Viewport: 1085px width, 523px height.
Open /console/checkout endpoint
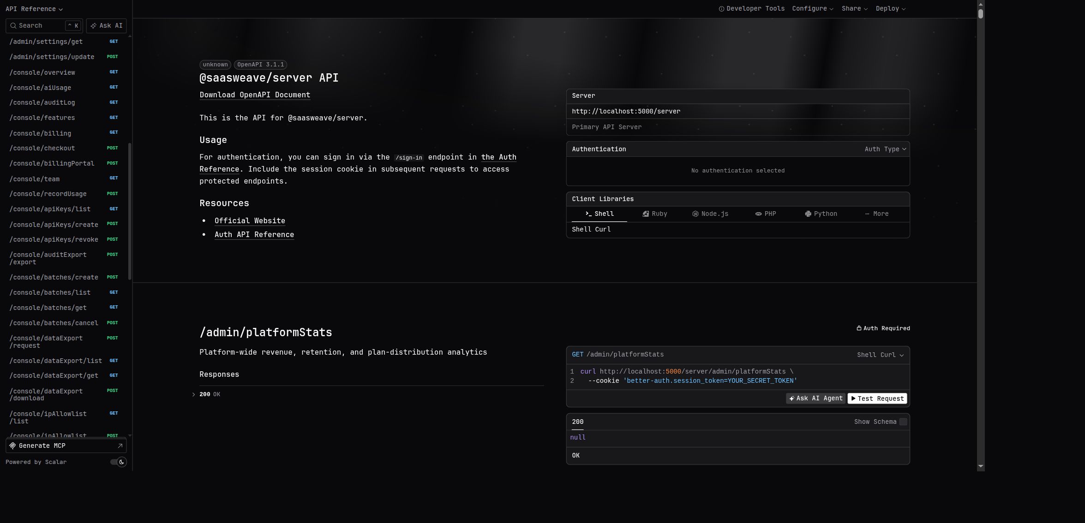click(x=64, y=149)
